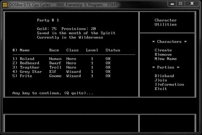Image resolution: width=202 pixels, height=135 pixels.
Task: Choose the D)isband party option
Action: pos(164,76)
